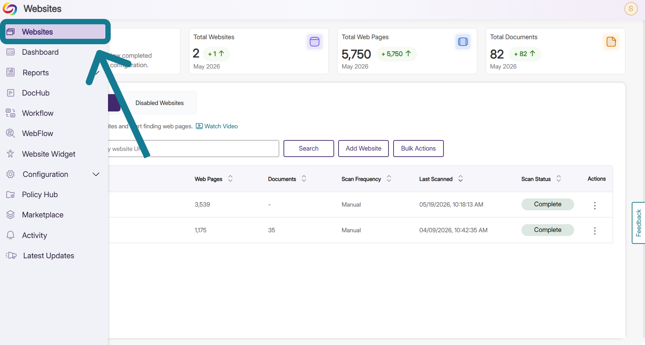Sort by Web Pages column
This screenshot has height=345, width=645.
pyautogui.click(x=230, y=179)
